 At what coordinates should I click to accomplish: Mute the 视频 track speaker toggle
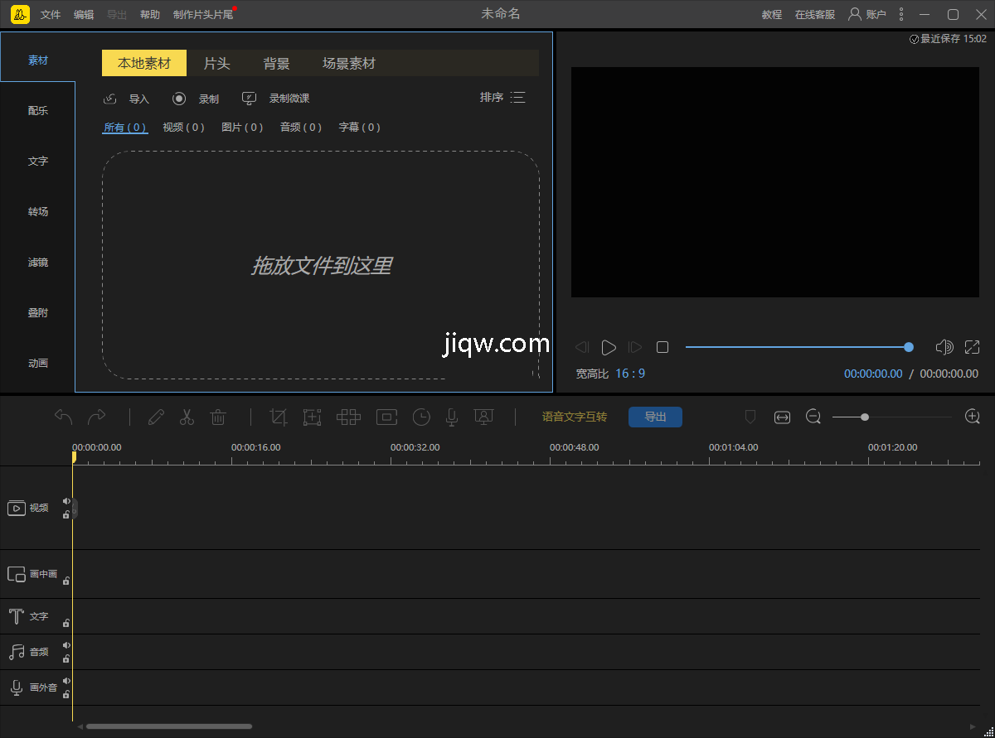66,501
